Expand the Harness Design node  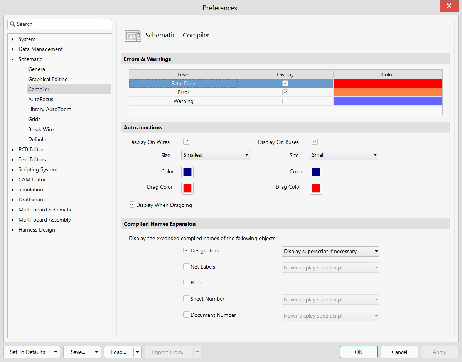[13, 230]
